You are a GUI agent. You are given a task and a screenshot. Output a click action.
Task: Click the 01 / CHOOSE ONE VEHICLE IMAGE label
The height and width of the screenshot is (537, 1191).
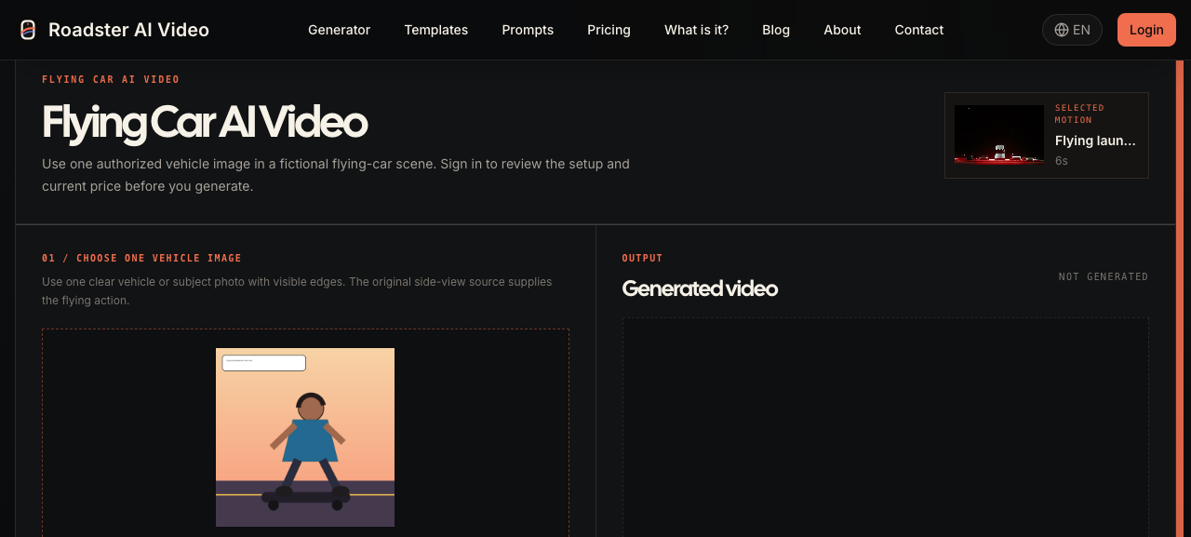[x=141, y=259]
